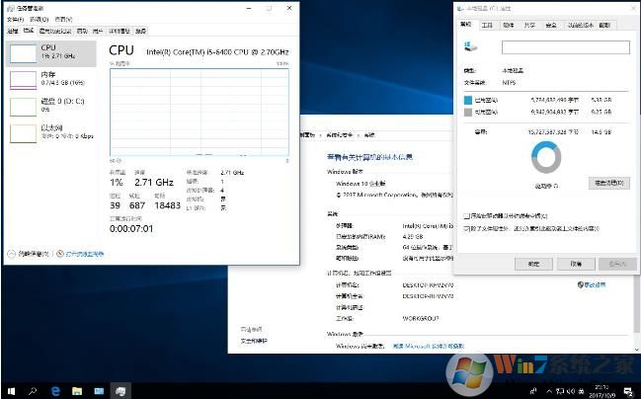Click the 确定 OK button in drive properties
The height and width of the screenshot is (399, 641).
pos(533,264)
